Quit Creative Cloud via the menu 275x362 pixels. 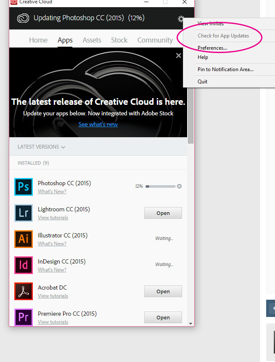pos(202,82)
